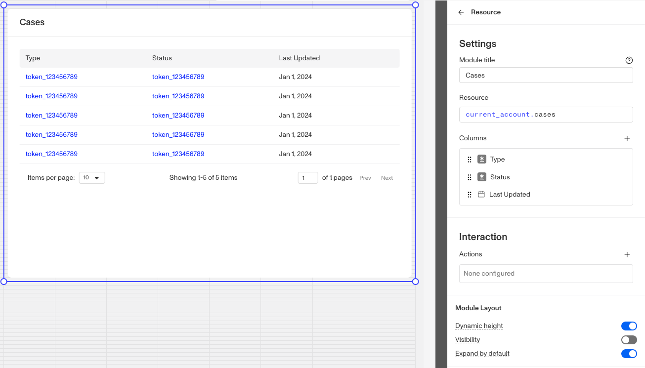Image resolution: width=645 pixels, height=368 pixels.
Task: Enable the Visibility switch
Action: click(629, 340)
